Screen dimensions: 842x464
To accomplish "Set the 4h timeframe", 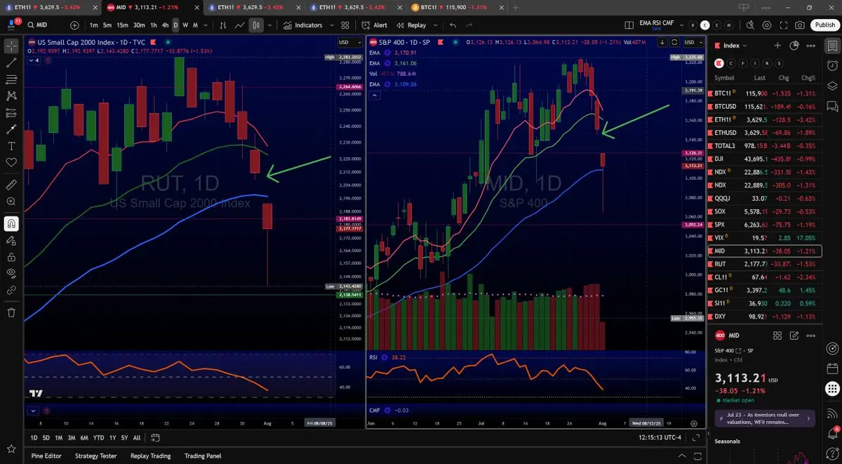I will (165, 25).
